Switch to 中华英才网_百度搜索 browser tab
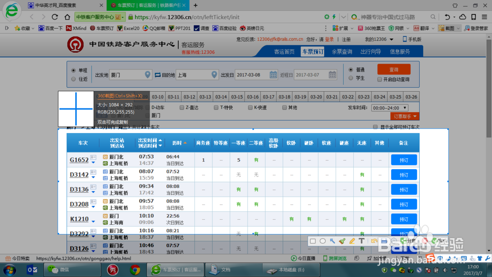492x277 pixels. click(64, 5)
